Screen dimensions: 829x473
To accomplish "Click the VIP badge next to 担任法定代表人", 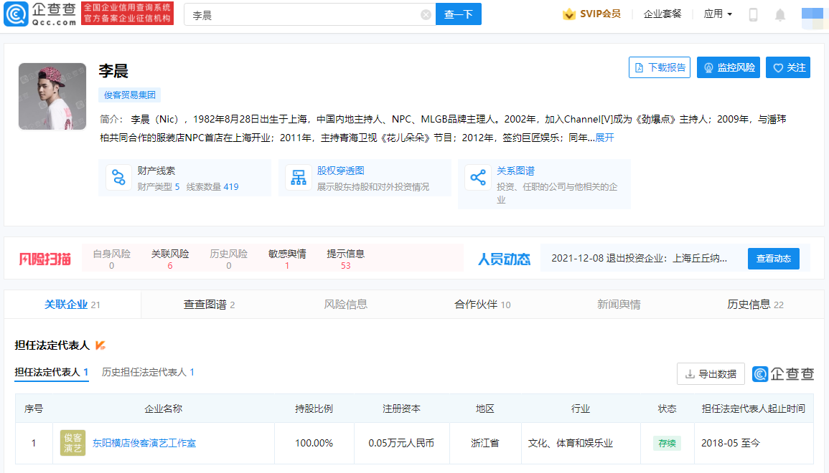I will coord(100,345).
